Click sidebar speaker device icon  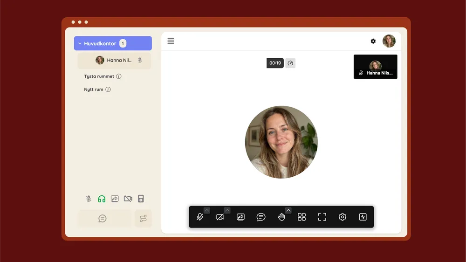tap(141, 199)
